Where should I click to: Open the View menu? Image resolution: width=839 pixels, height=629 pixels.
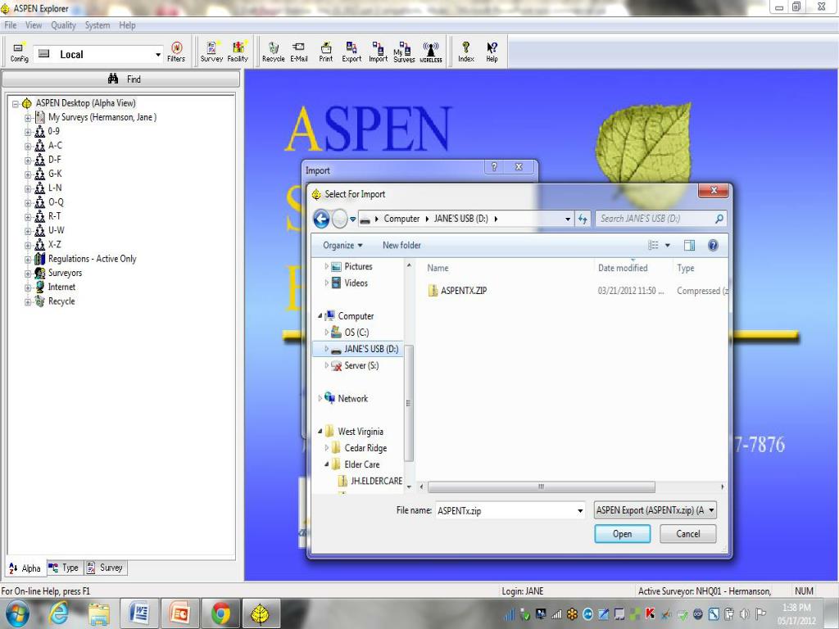pyautogui.click(x=33, y=25)
